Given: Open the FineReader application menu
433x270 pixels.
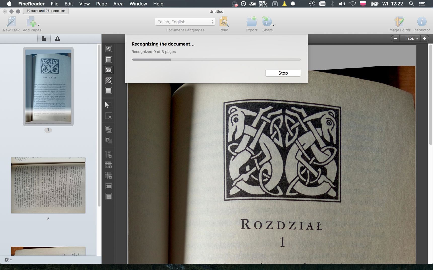Looking at the screenshot, I should (31, 4).
